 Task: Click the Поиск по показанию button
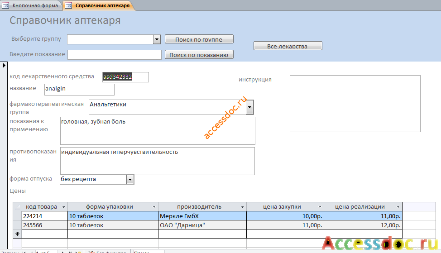199,54
